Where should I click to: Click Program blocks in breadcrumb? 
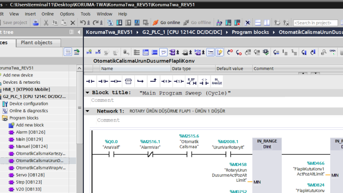tap(250, 32)
